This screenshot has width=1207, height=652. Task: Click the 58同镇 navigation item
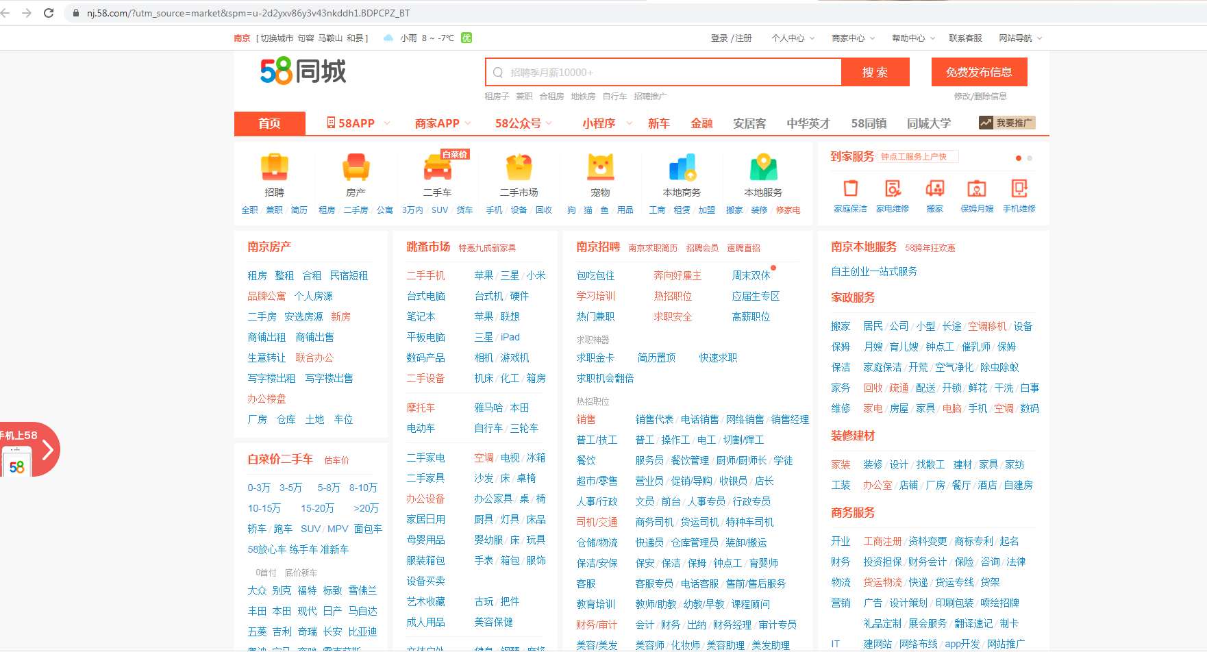click(869, 123)
